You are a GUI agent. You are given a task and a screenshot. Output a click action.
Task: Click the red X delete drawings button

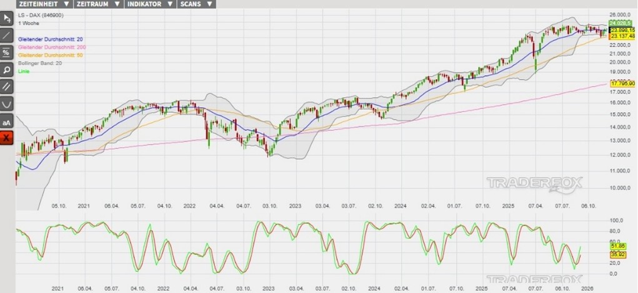click(x=7, y=137)
